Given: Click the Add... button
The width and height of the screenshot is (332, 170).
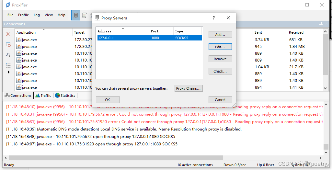Looking at the screenshot, I should click(x=220, y=35).
